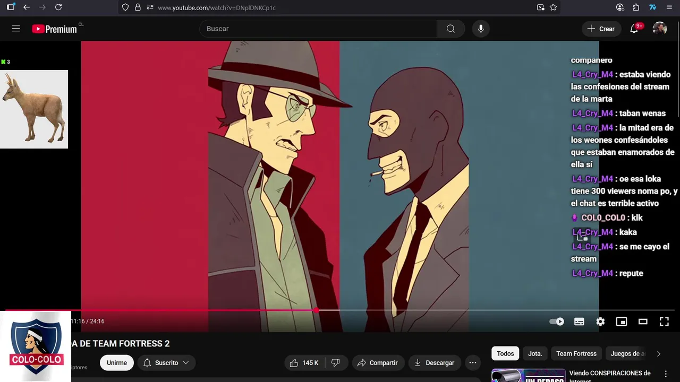Open the account avatar menu
The height and width of the screenshot is (382, 680).
point(660,29)
